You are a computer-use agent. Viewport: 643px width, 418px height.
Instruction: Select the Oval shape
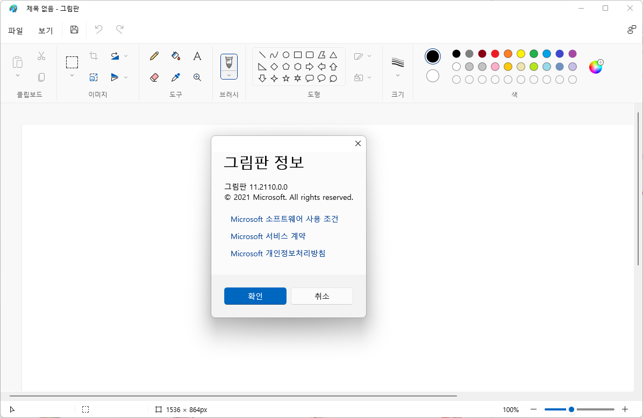click(x=286, y=54)
